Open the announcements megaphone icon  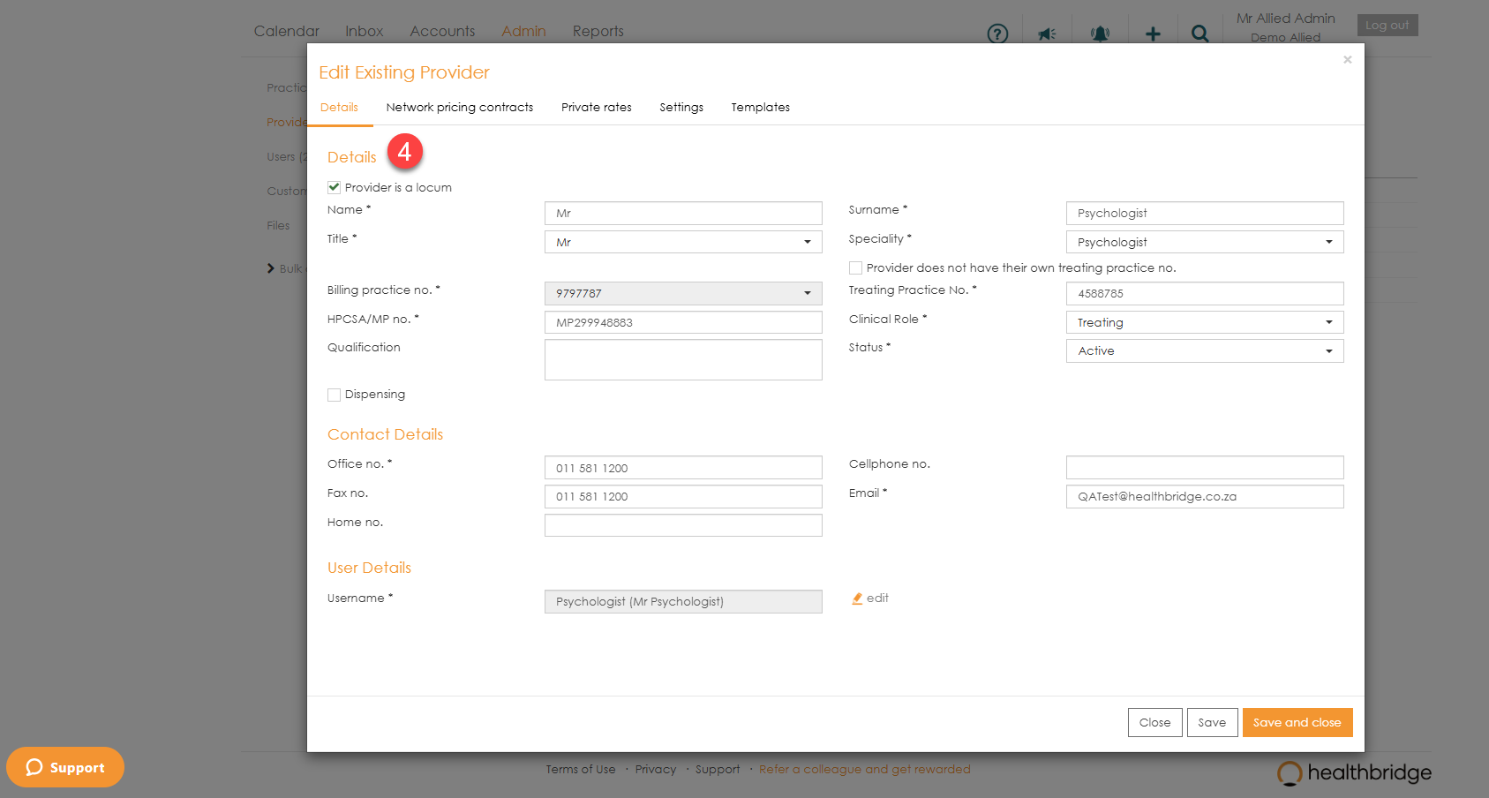point(1048,34)
